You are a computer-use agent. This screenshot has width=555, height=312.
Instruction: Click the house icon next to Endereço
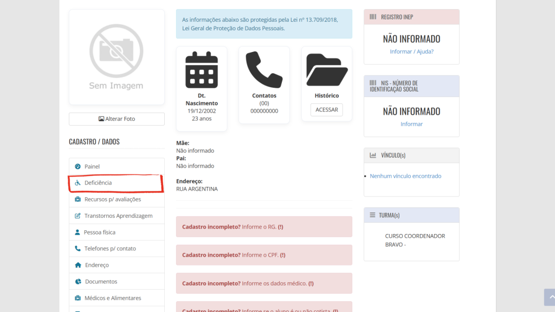[78, 265]
